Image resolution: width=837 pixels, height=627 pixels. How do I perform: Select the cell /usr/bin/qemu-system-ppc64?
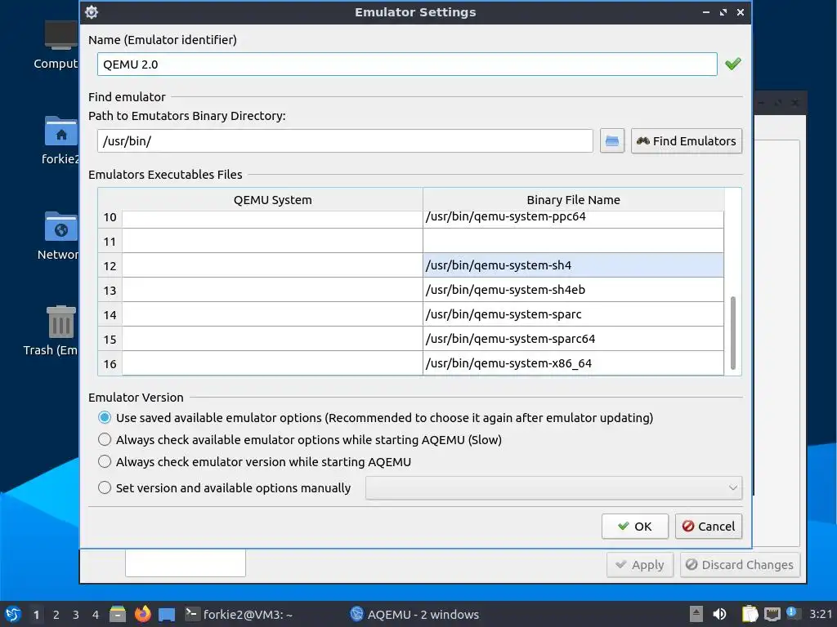(x=573, y=219)
